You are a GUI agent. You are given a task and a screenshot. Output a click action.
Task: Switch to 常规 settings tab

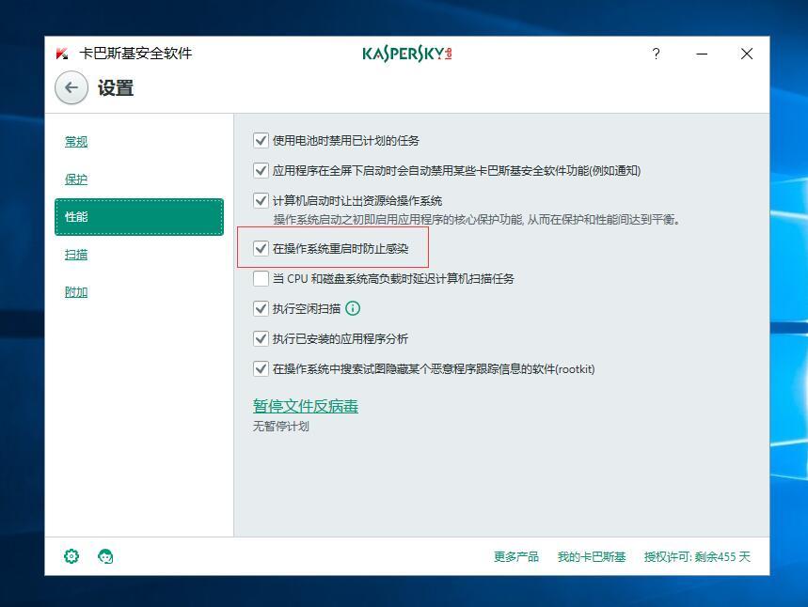pos(76,142)
